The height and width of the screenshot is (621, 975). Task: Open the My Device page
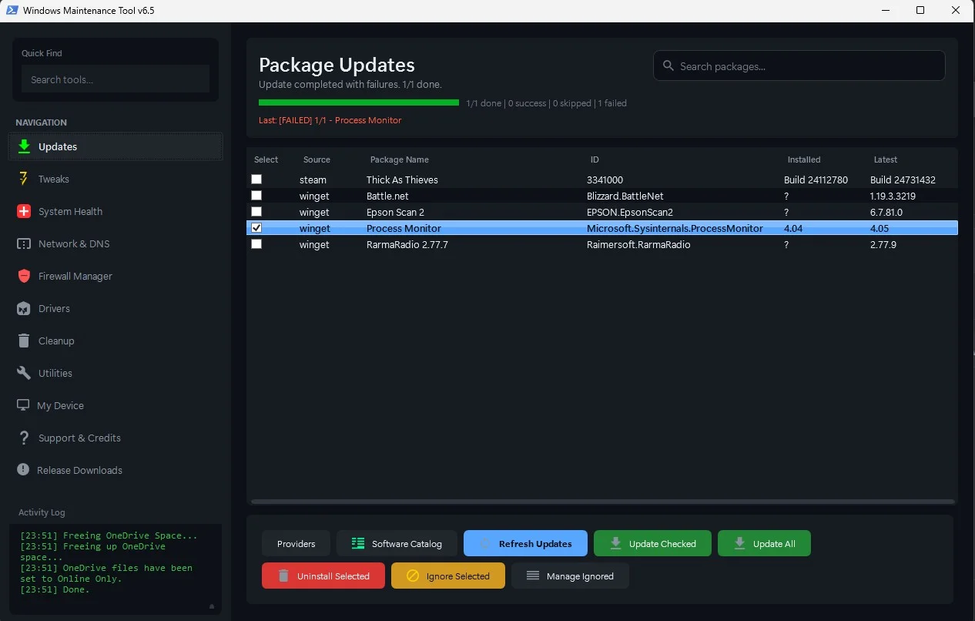116,405
